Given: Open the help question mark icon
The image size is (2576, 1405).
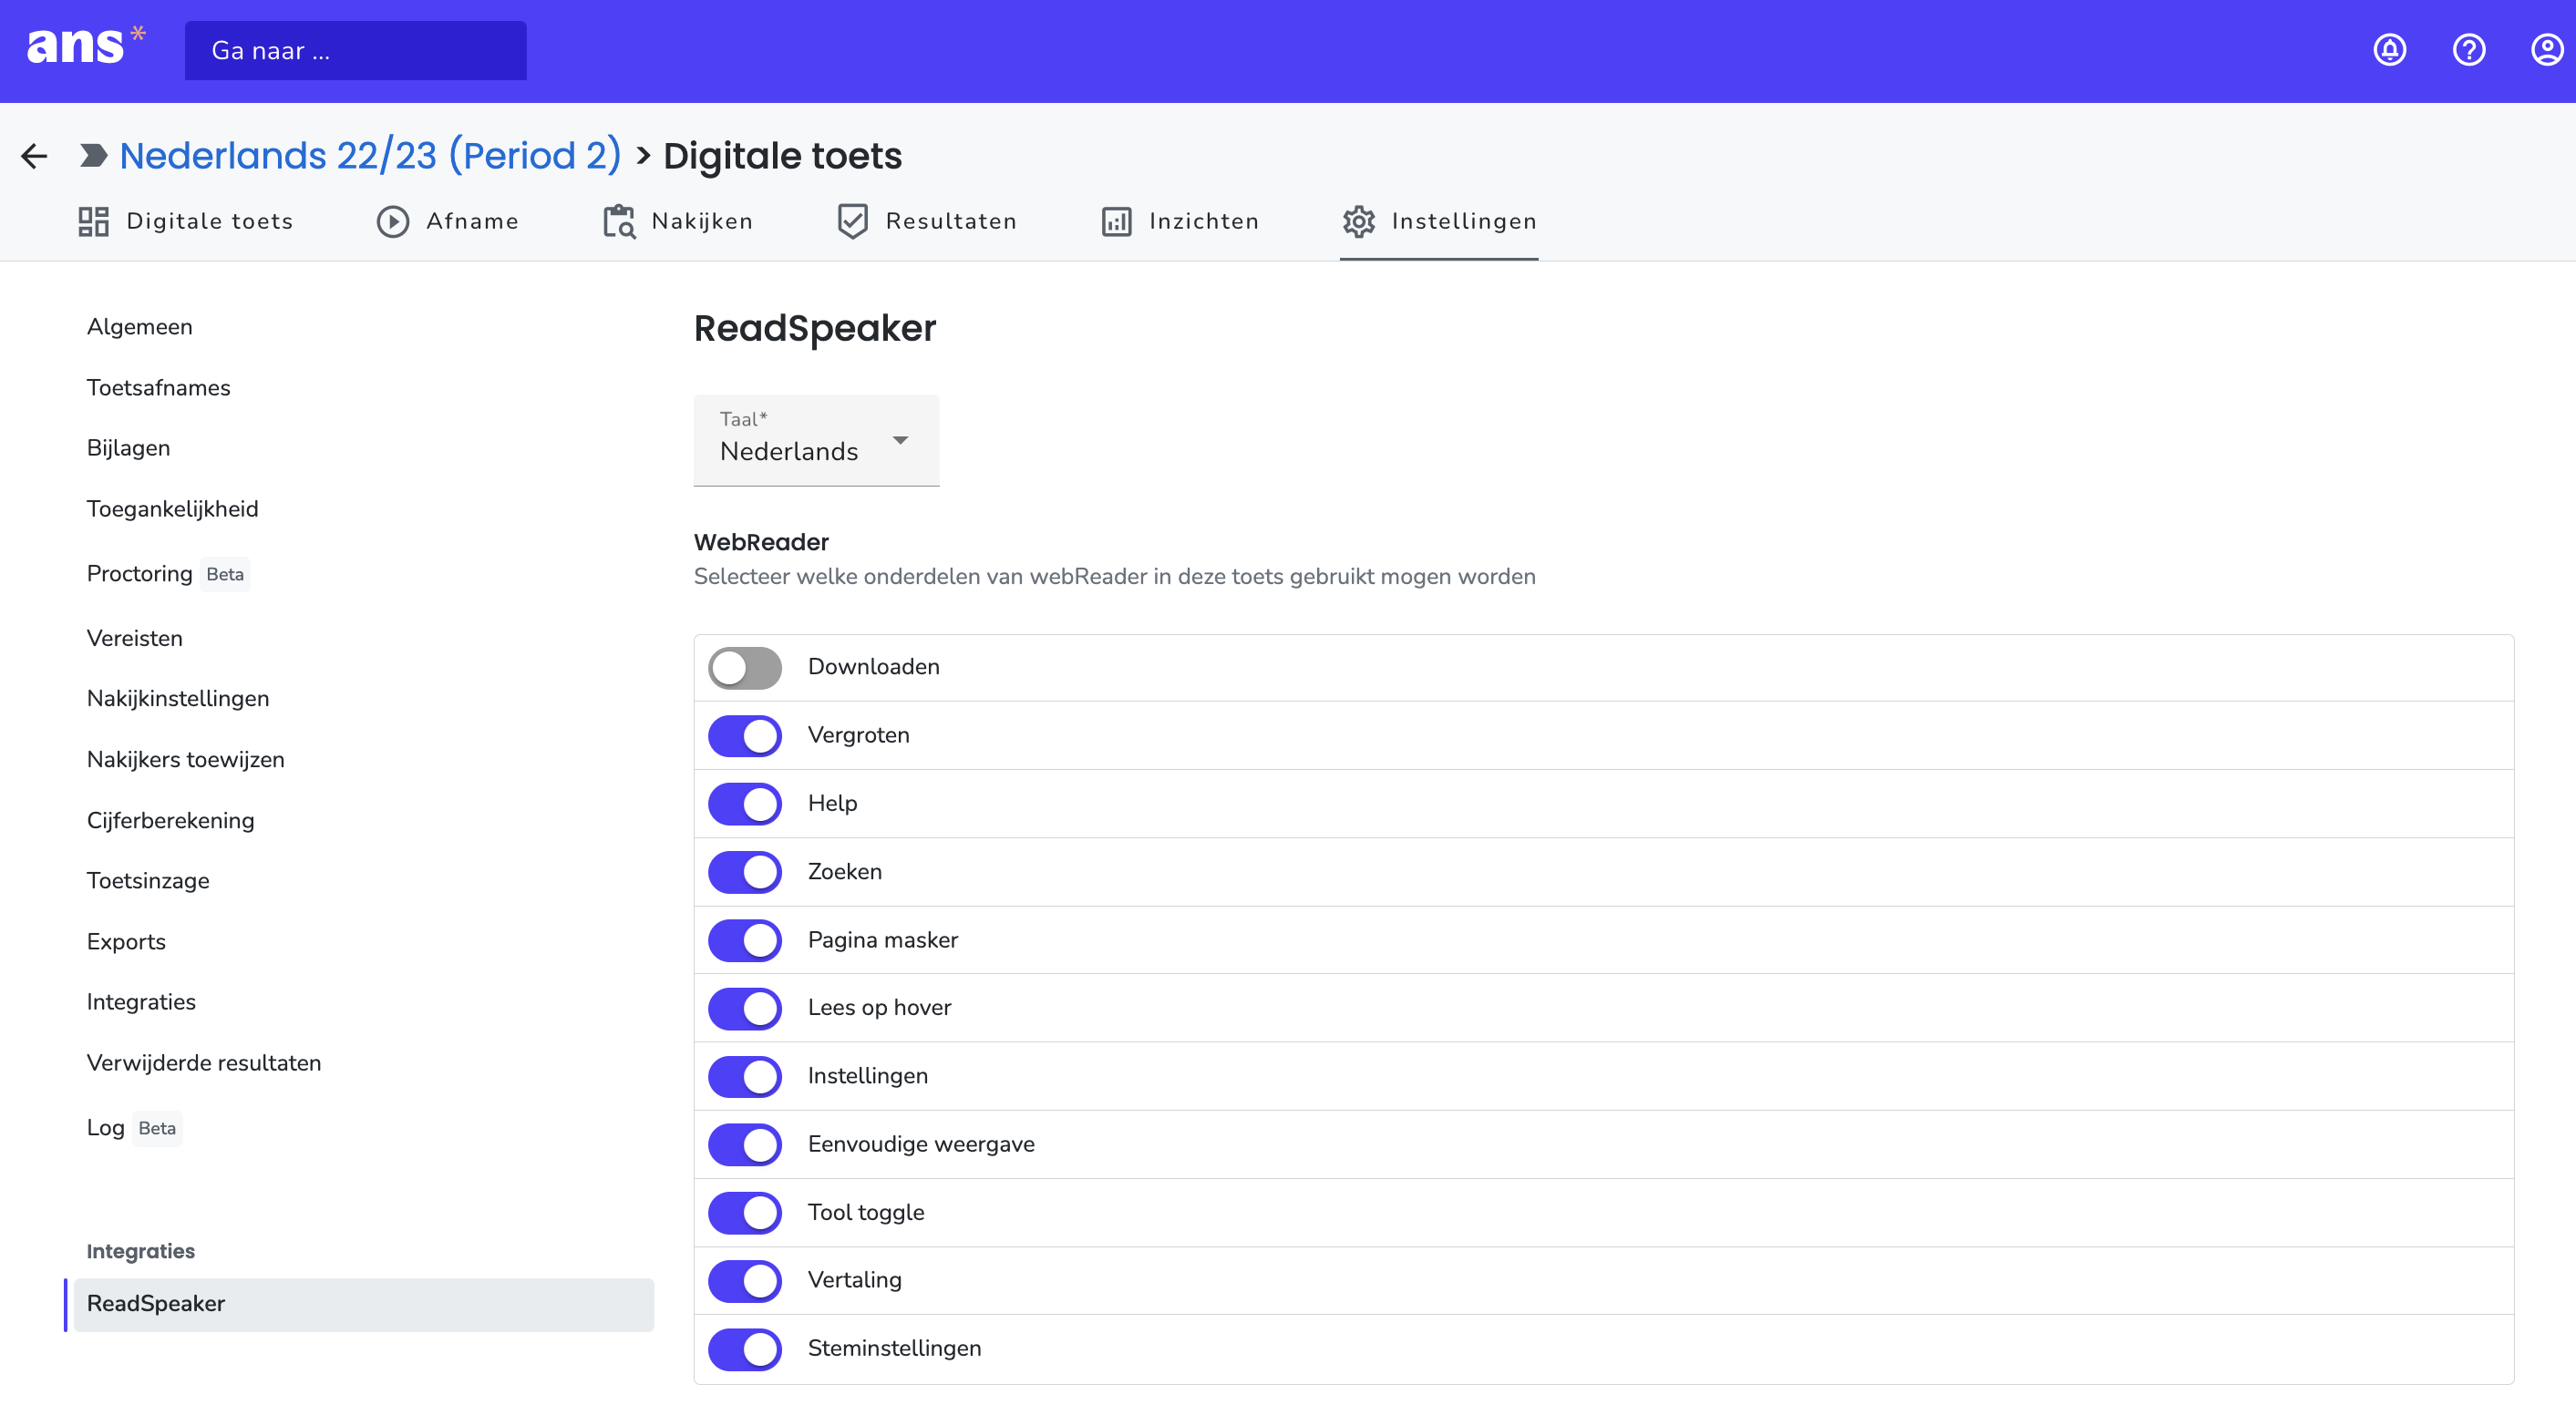Looking at the screenshot, I should pyautogui.click(x=2468, y=50).
